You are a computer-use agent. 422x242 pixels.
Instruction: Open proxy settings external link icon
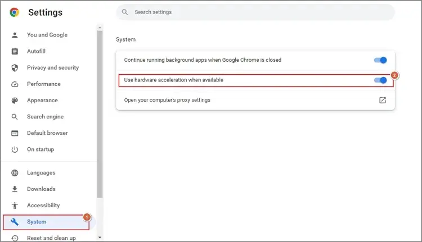pyautogui.click(x=383, y=100)
